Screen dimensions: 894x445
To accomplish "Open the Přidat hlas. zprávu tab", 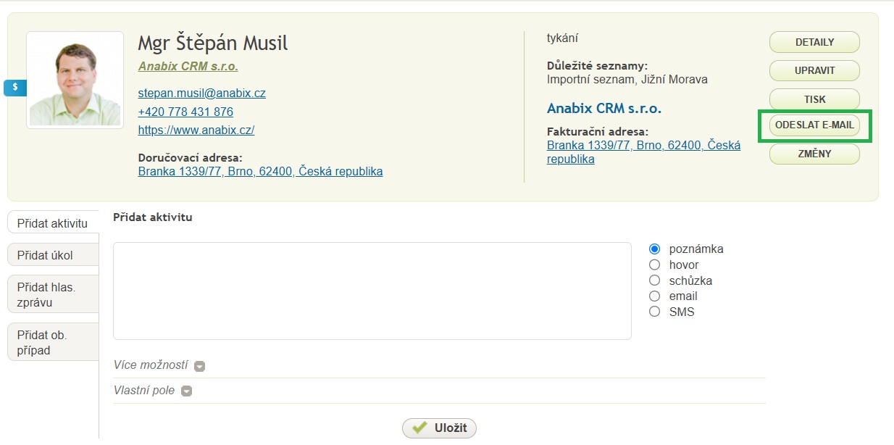I will (53, 295).
